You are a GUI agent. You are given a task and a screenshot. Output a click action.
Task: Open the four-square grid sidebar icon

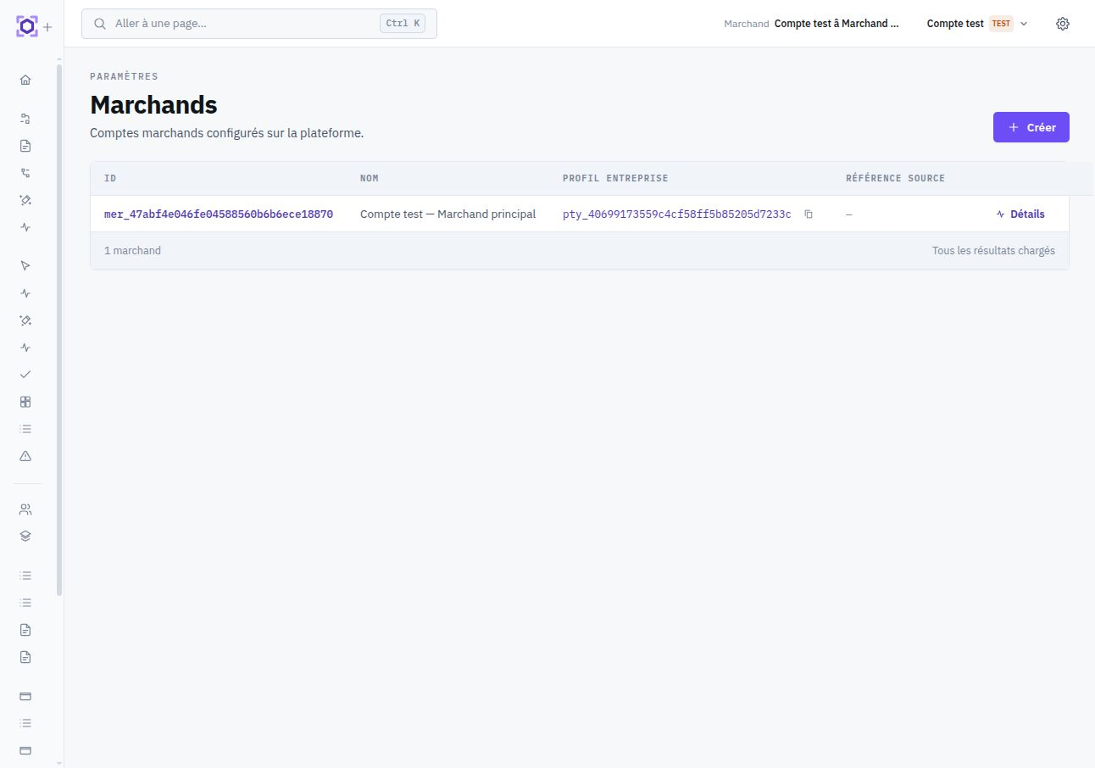click(x=25, y=401)
